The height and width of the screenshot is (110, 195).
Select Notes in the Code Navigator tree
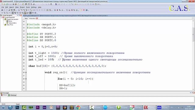click(x=10, y=21)
